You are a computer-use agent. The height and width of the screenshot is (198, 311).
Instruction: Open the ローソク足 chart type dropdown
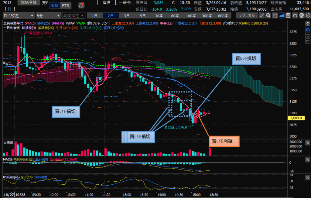click(x=19, y=16)
